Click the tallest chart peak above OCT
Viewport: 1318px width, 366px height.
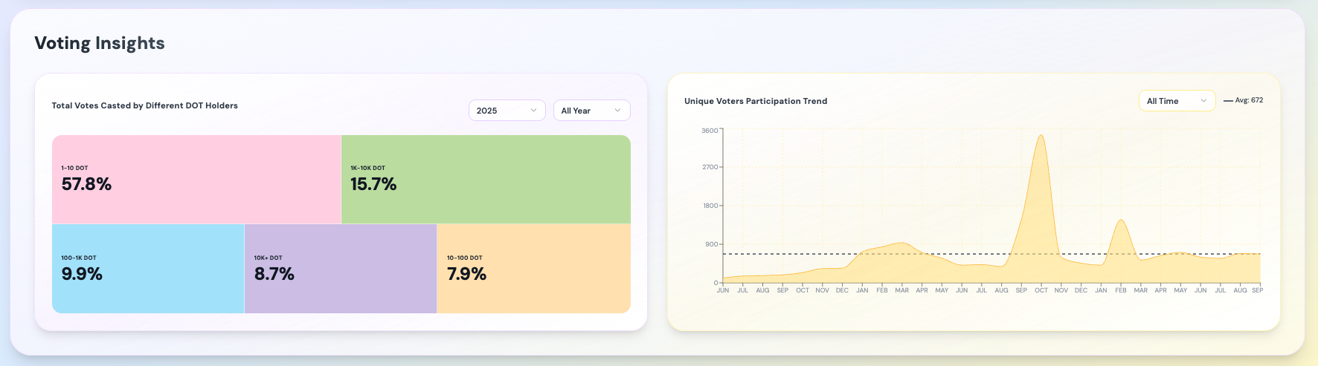1041,136
